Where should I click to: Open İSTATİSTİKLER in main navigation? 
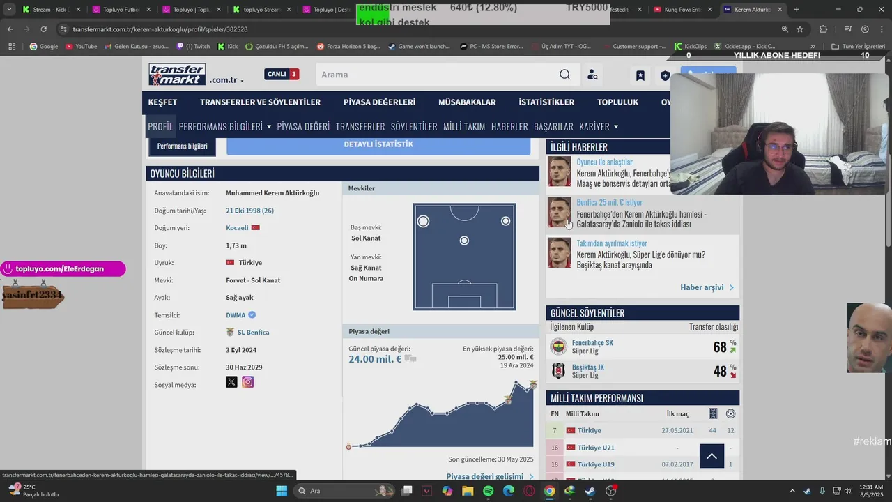click(546, 102)
